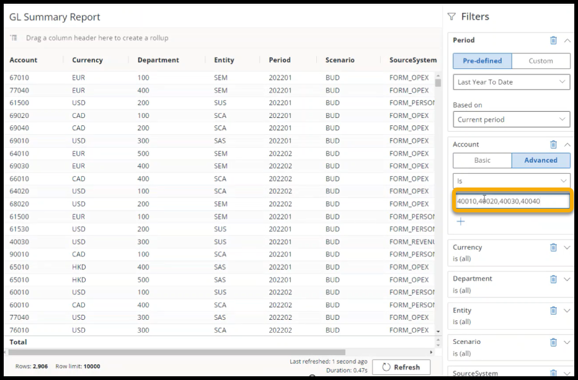This screenshot has width=578, height=380.
Task: Sort by the Account column header
Action: [x=24, y=60]
